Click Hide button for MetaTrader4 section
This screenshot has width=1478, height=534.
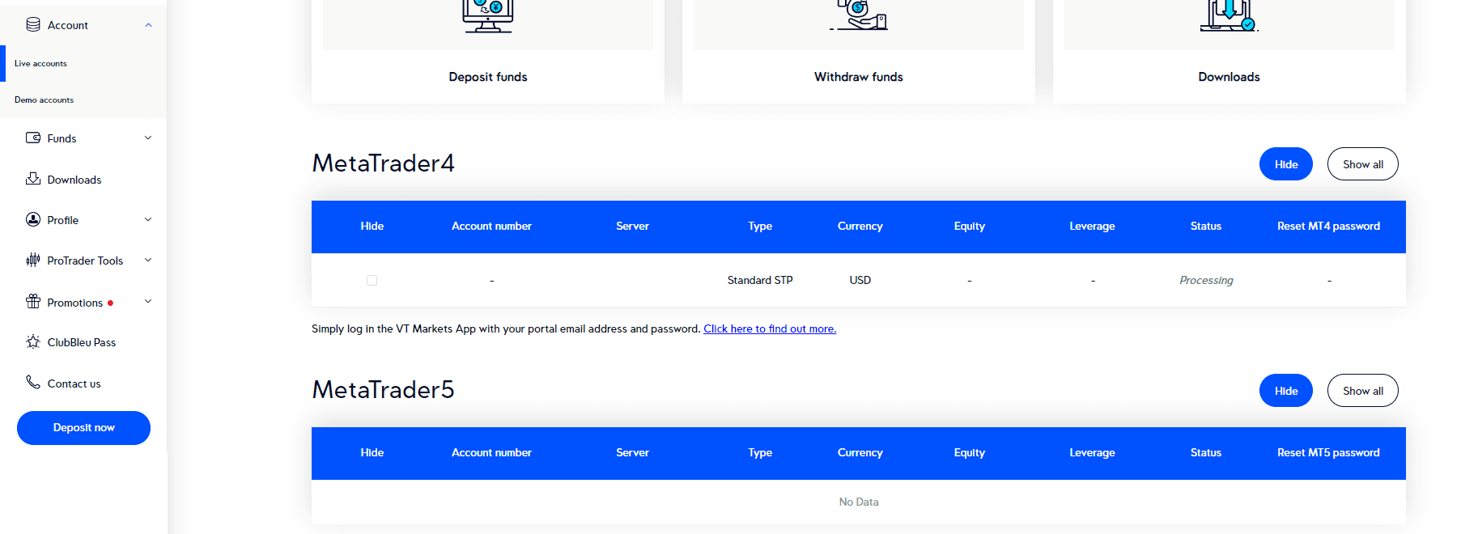[1286, 164]
